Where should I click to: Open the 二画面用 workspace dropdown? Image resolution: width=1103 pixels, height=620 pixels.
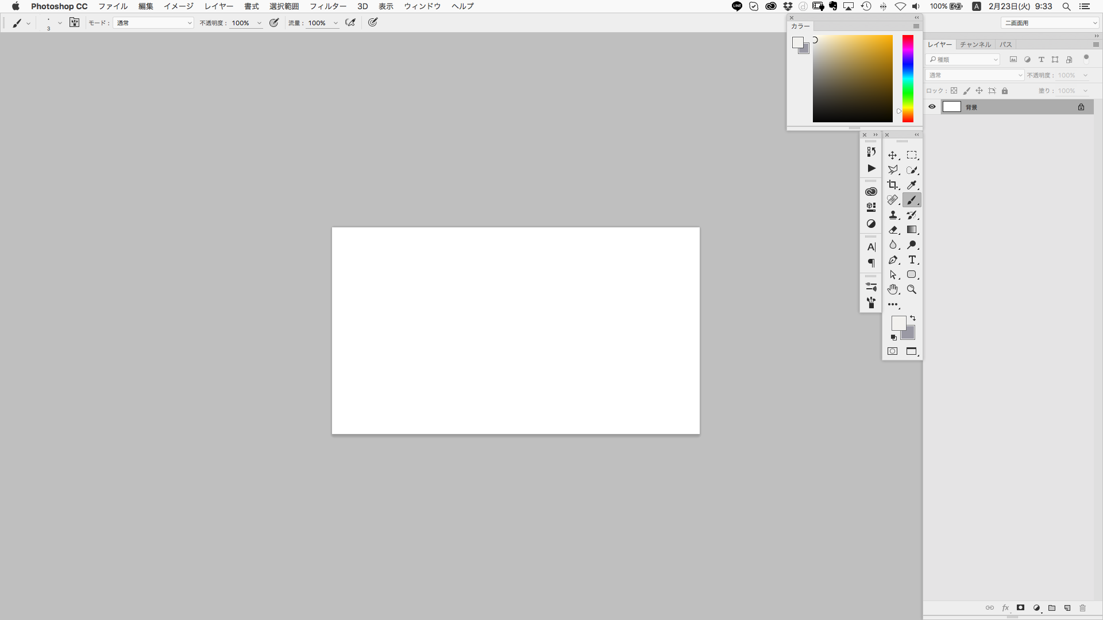[1050, 23]
